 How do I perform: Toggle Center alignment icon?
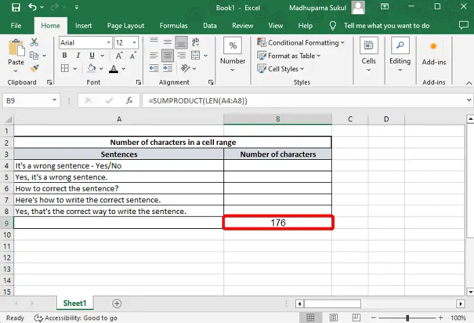[x=167, y=56]
